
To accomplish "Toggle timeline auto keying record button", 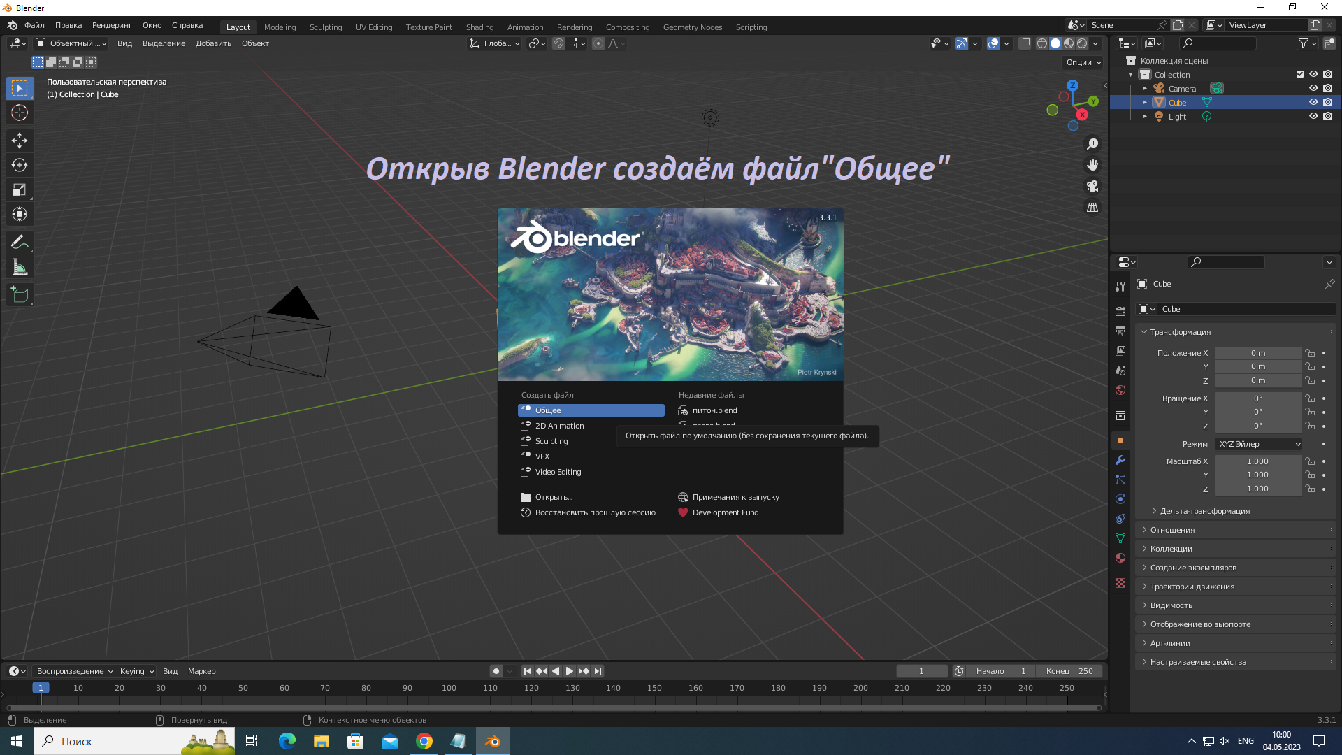I will tap(496, 671).
